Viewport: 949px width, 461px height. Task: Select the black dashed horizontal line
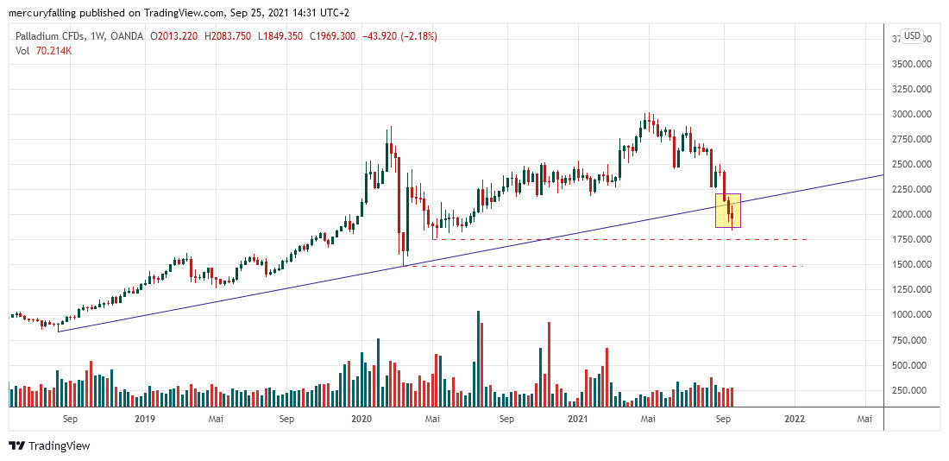604,239
